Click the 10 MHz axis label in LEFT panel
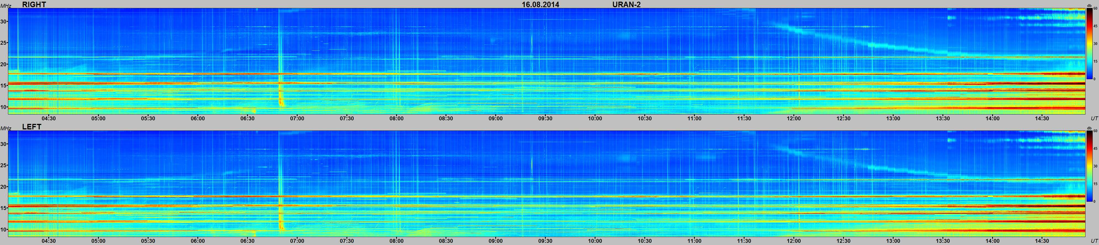This screenshot has height=245, width=1099. [x=4, y=230]
